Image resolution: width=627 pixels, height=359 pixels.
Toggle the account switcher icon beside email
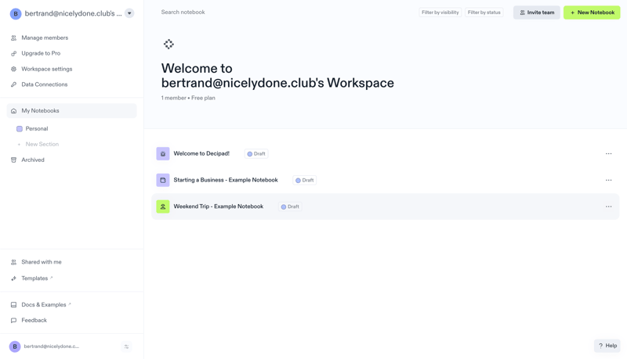click(126, 346)
